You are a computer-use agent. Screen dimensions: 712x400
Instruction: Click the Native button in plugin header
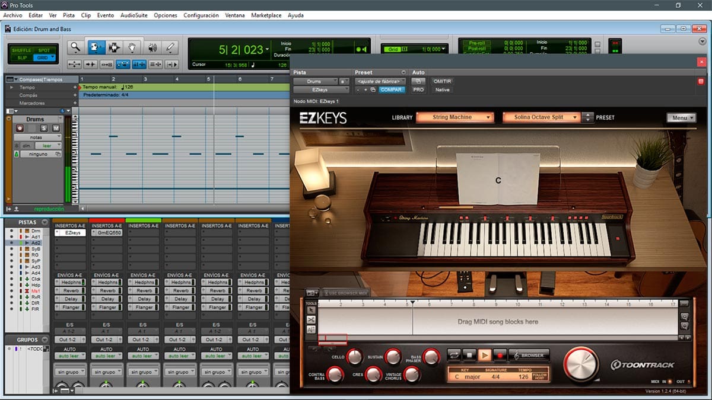tap(442, 89)
